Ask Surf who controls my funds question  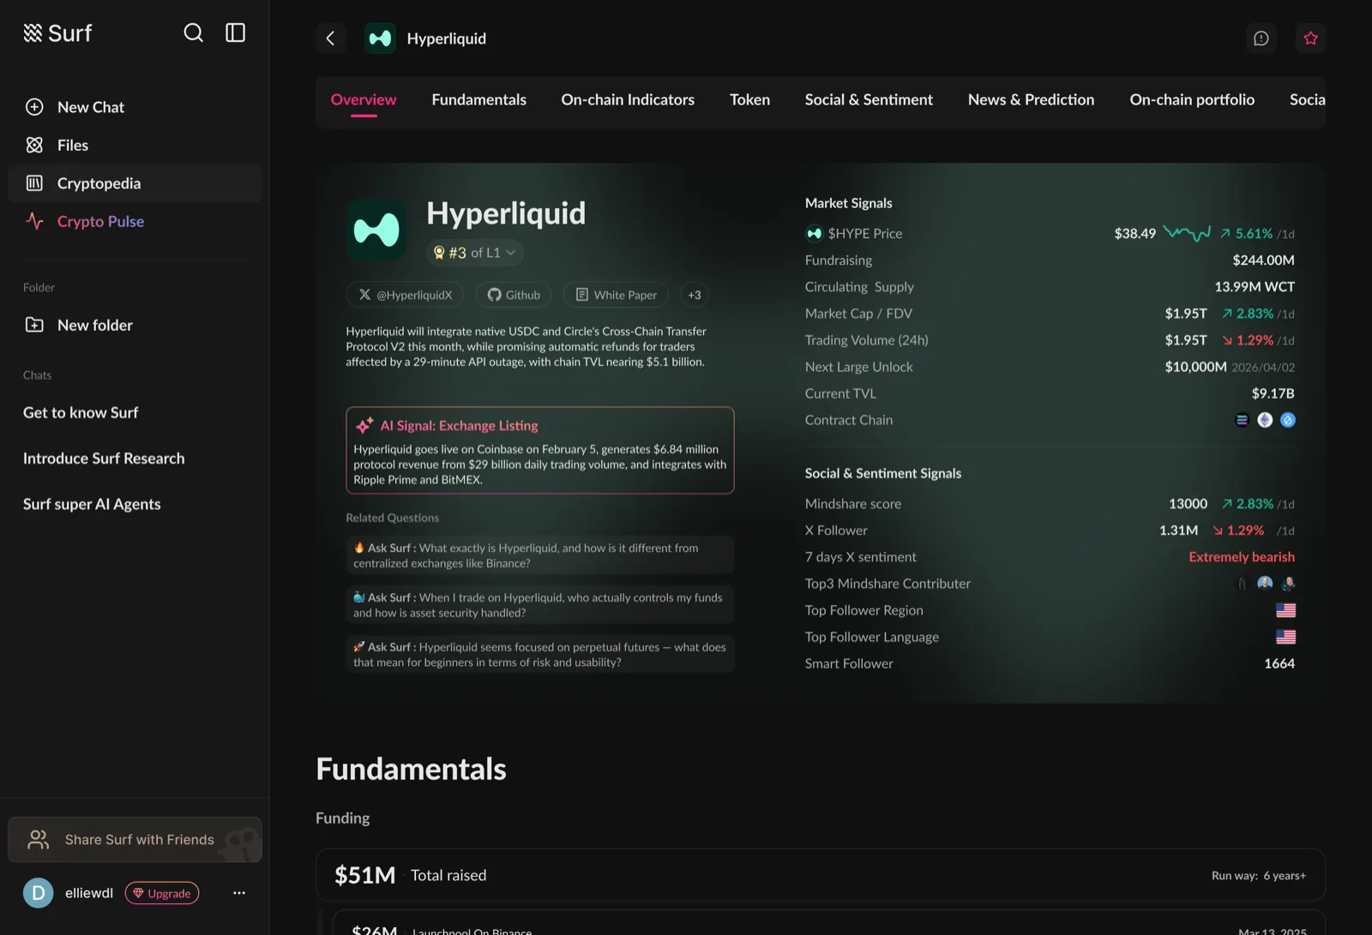(x=540, y=605)
